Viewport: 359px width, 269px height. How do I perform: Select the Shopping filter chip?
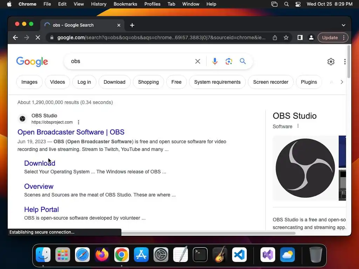tap(148, 82)
